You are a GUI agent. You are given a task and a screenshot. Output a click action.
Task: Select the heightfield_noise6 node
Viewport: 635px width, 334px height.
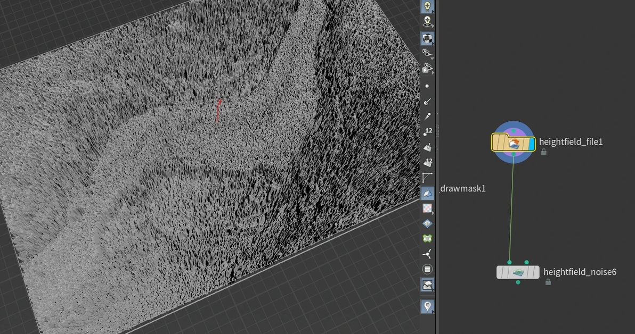(517, 272)
